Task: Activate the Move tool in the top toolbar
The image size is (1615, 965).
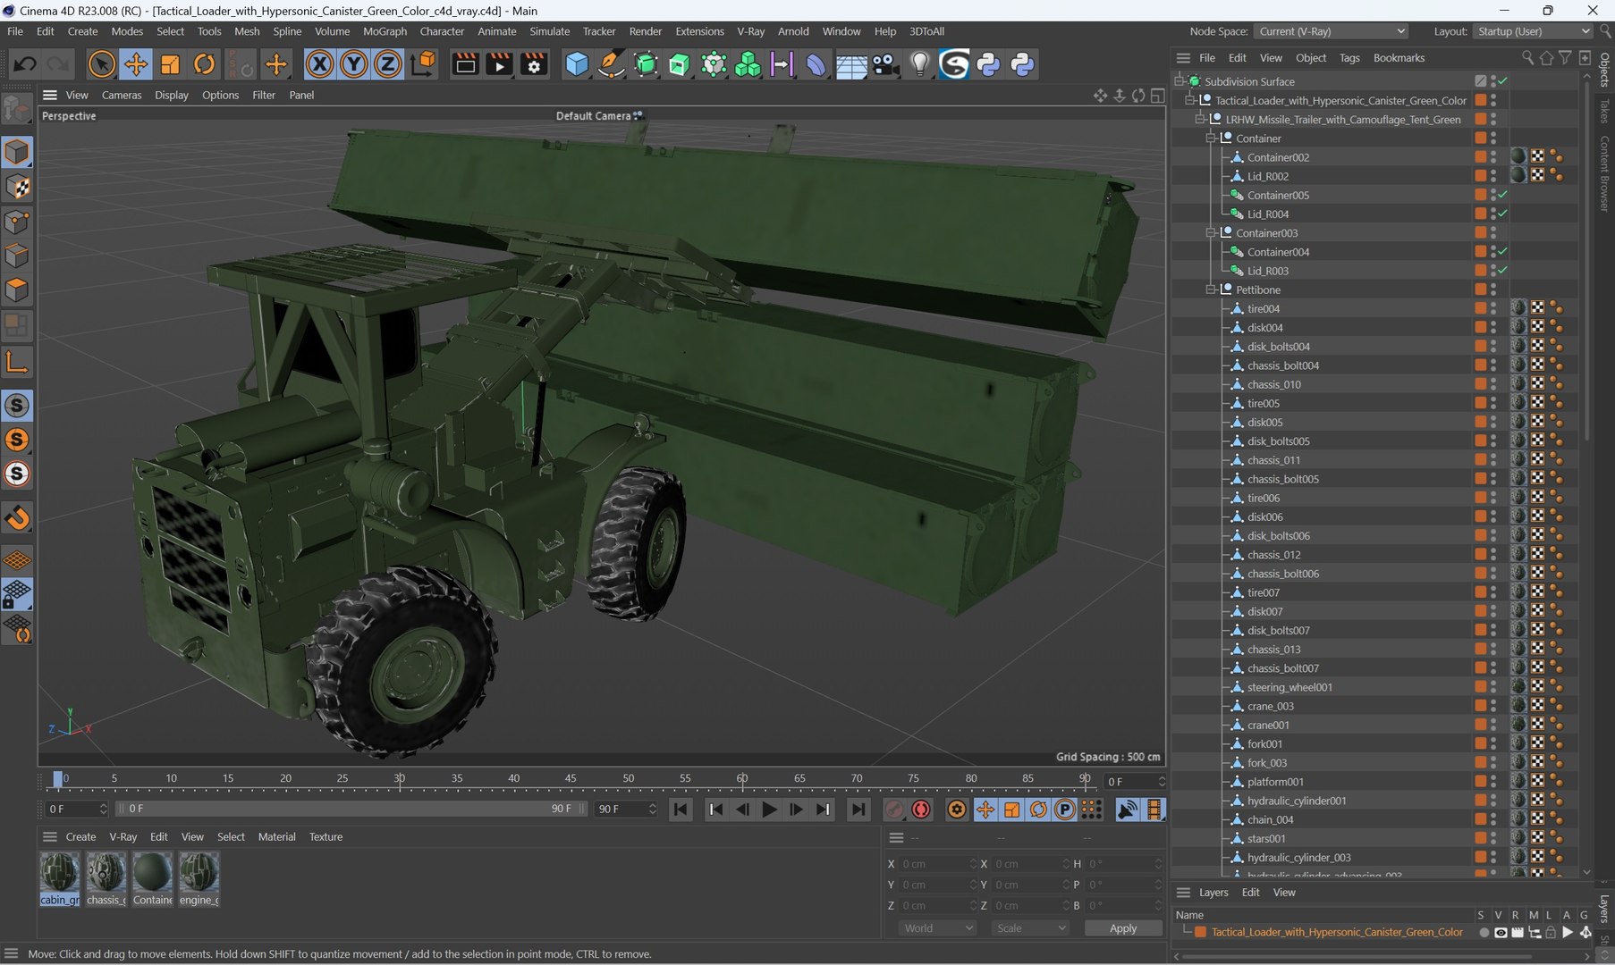Action: tap(136, 64)
